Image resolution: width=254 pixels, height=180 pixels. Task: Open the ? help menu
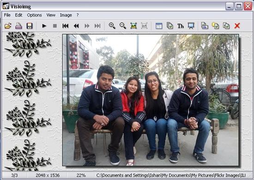78,15
